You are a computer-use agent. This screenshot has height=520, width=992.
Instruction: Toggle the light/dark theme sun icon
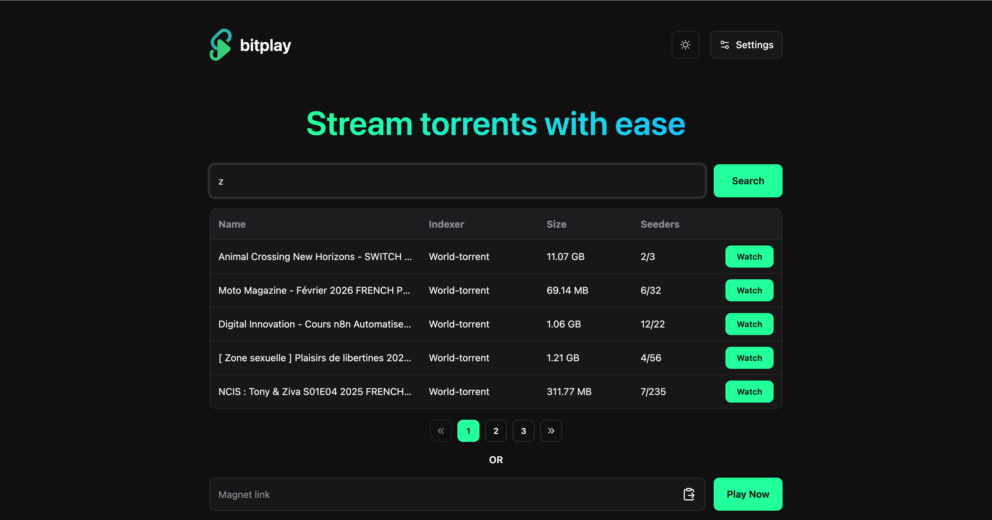click(x=685, y=45)
